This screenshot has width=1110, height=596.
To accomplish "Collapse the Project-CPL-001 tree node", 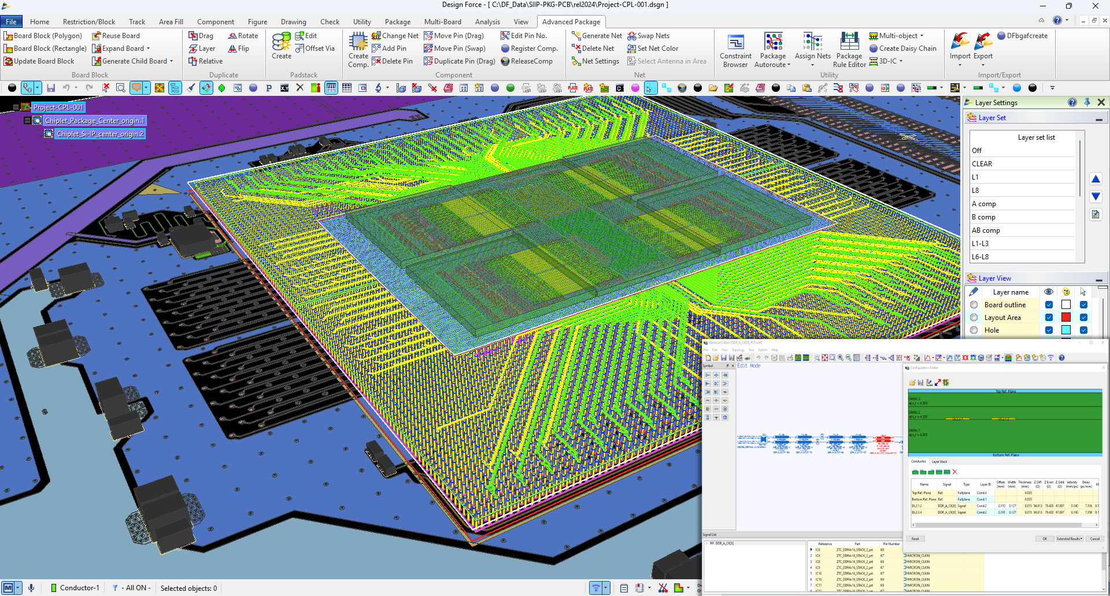I will (16, 107).
